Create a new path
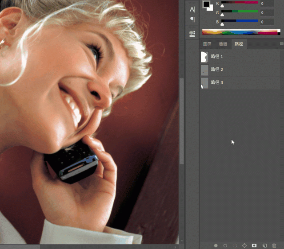Image resolution: width=284 pixels, height=249 pixels. [x=264, y=245]
